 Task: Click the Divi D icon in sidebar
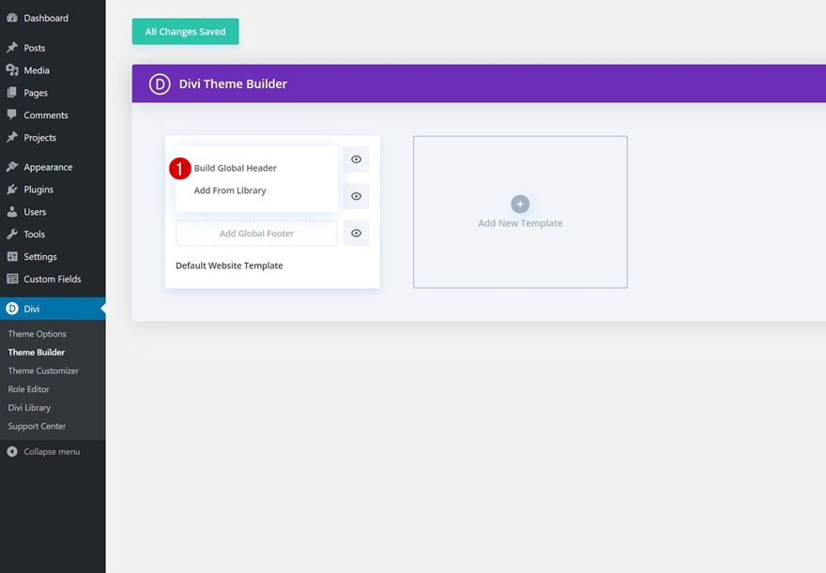pyautogui.click(x=12, y=309)
